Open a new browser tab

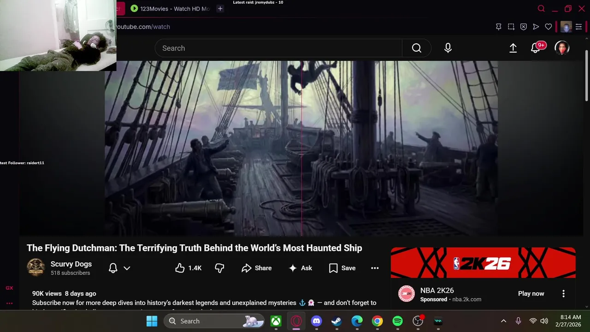coord(220,8)
